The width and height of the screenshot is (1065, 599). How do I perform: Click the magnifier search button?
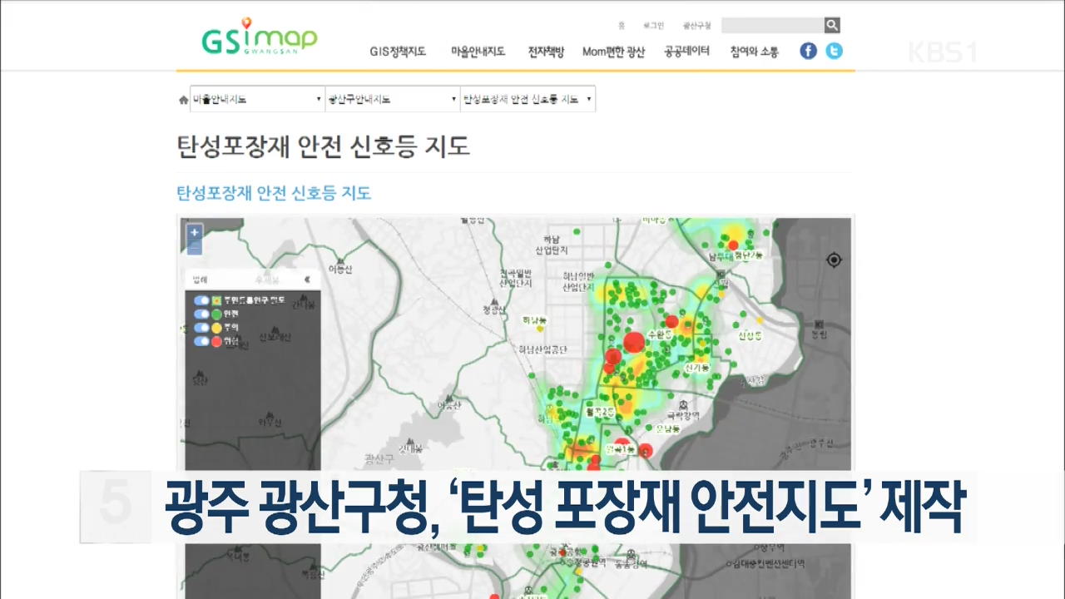pyautogui.click(x=832, y=26)
